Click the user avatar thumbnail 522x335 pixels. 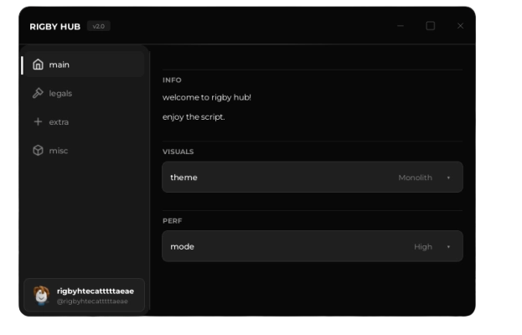point(41,296)
